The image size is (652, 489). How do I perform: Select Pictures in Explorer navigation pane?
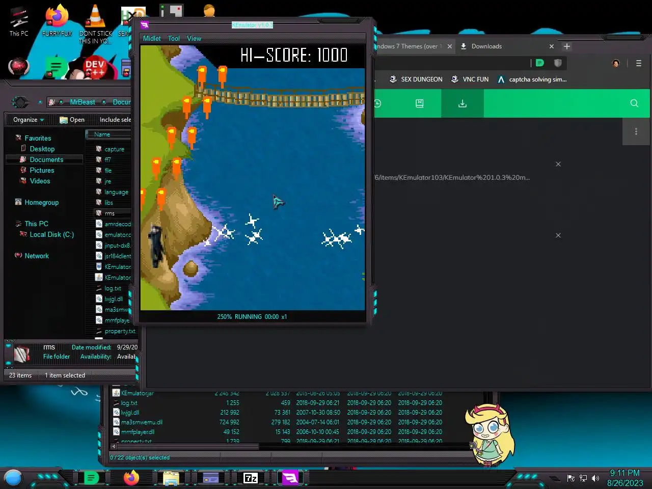click(x=42, y=170)
